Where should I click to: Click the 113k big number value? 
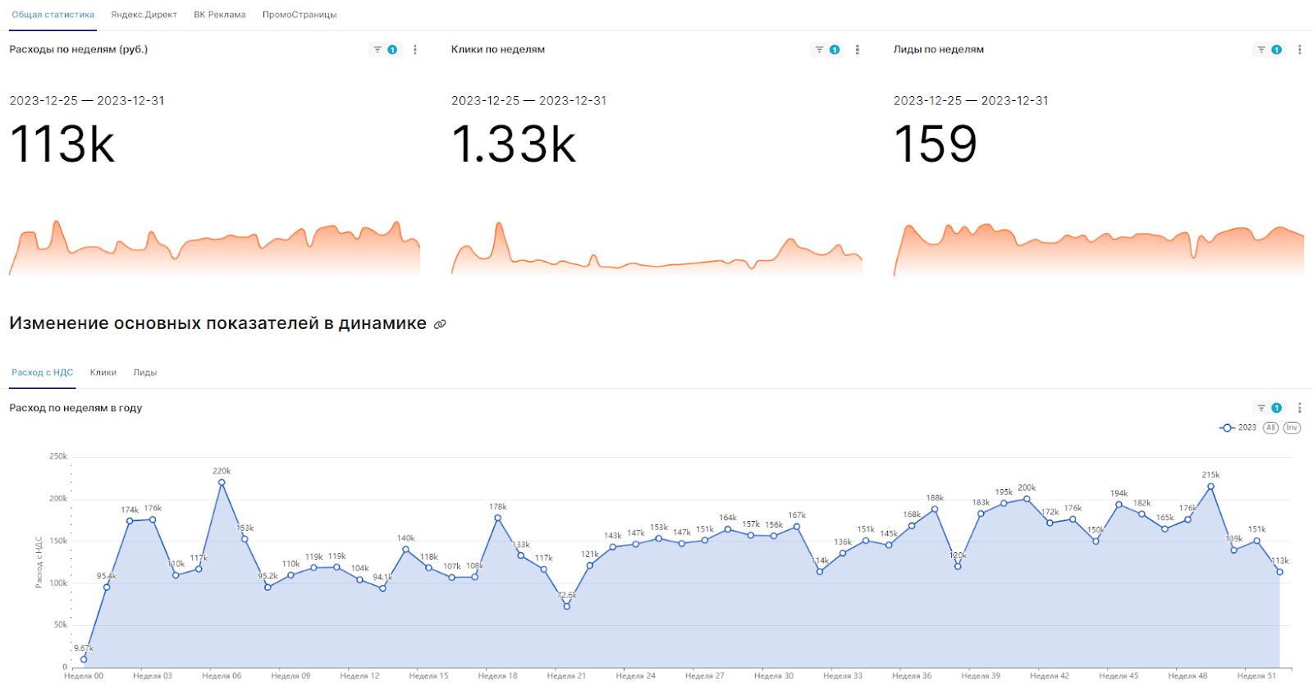[x=62, y=144]
